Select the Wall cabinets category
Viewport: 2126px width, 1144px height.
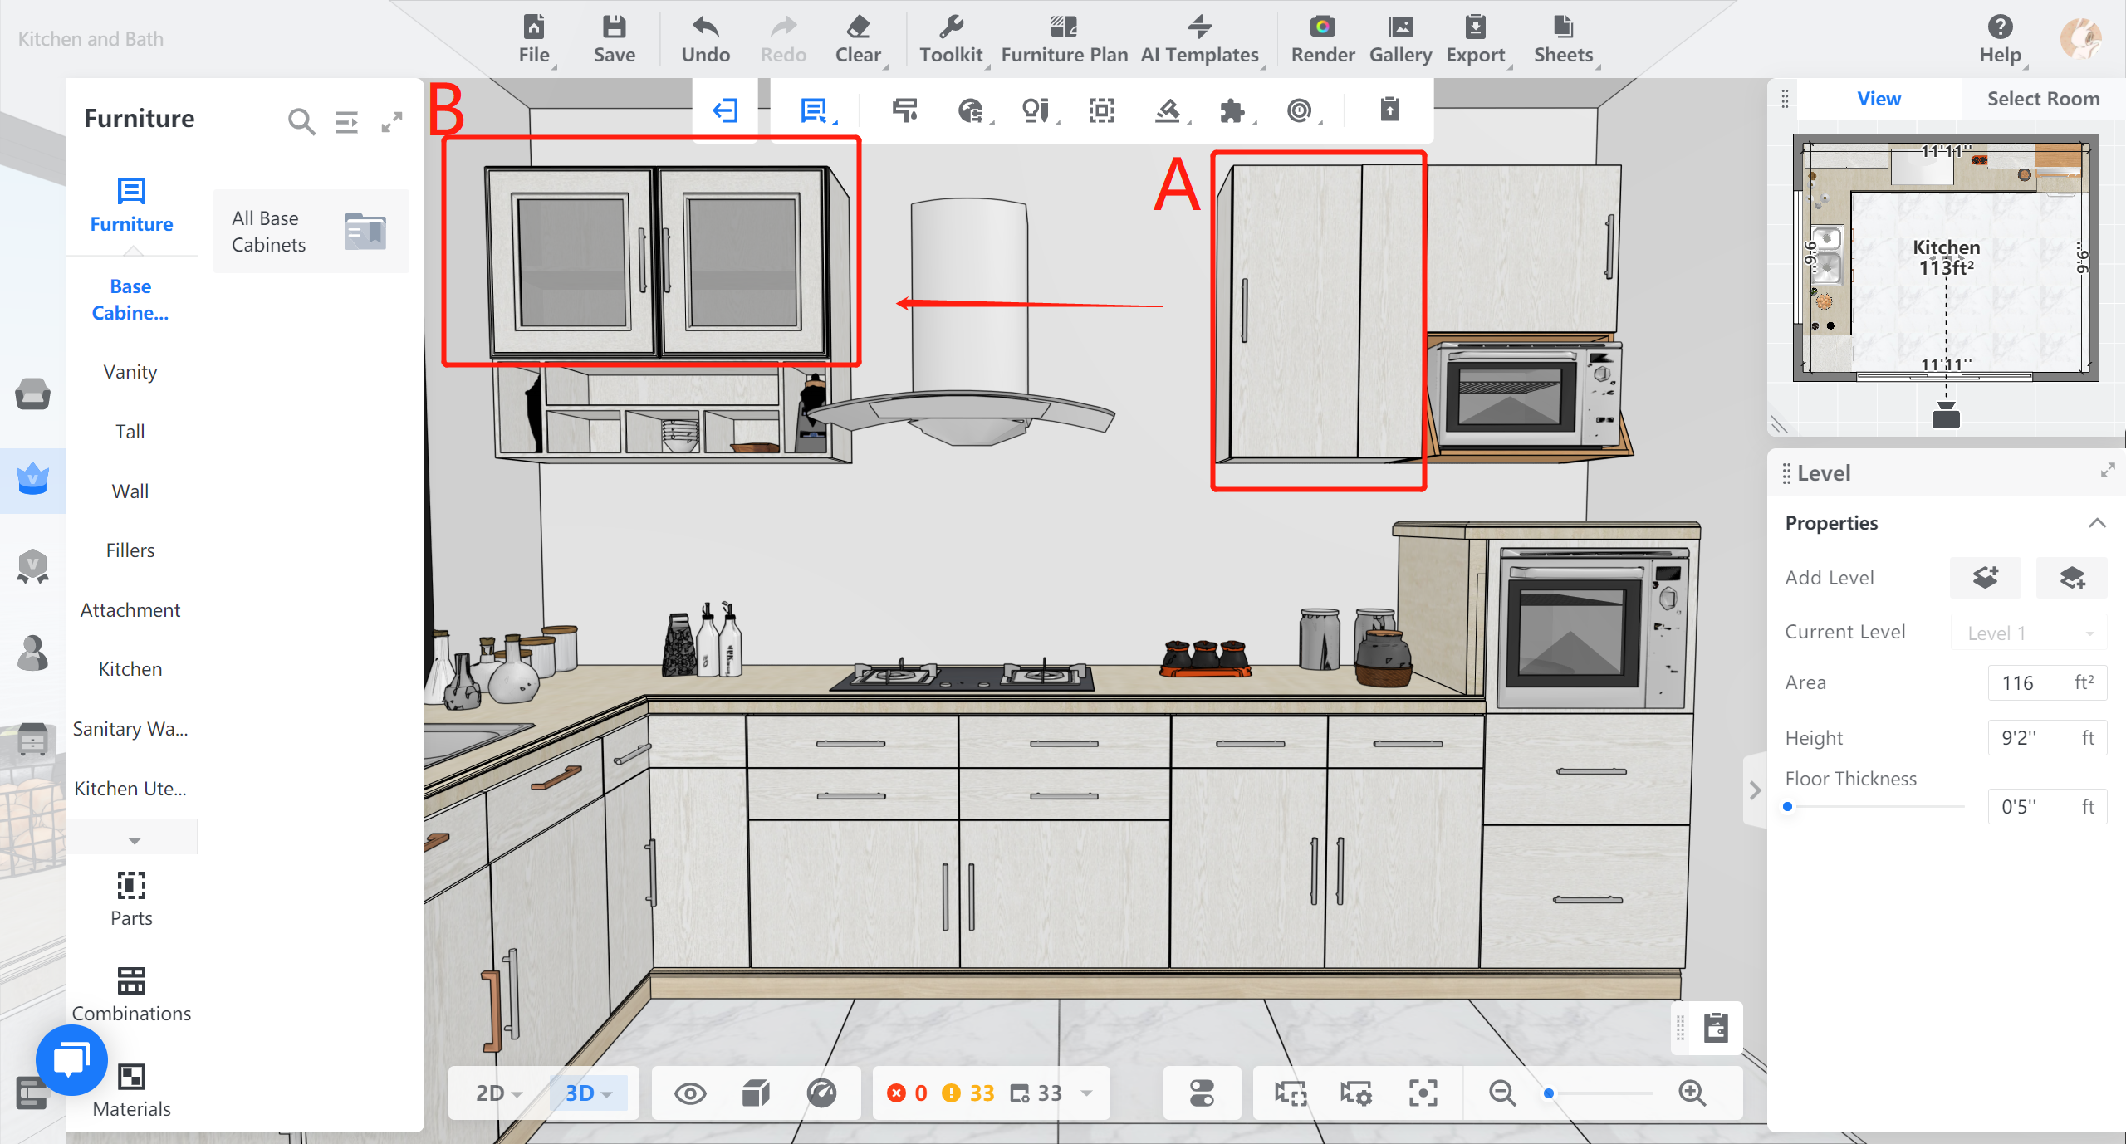(130, 491)
